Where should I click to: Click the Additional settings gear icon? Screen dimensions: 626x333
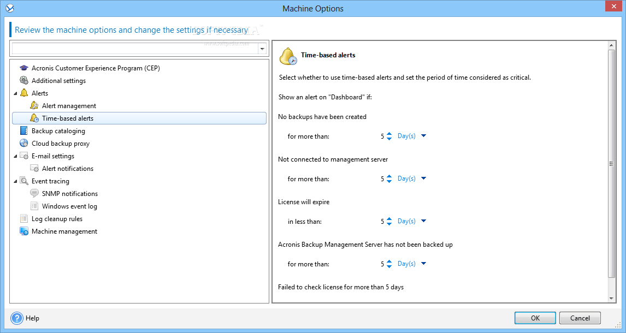point(24,81)
